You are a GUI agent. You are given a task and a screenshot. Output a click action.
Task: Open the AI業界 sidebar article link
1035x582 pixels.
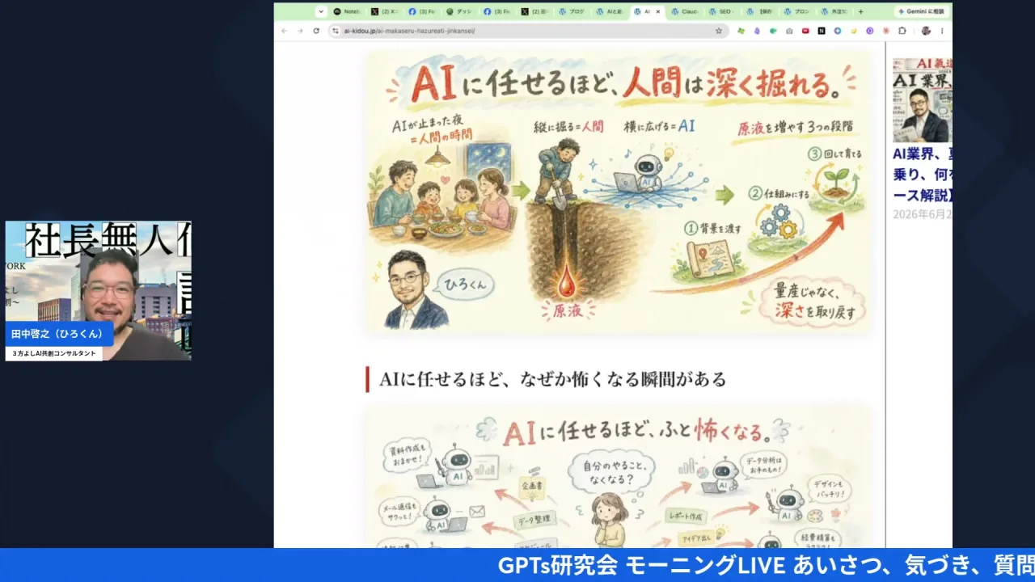pos(923,174)
